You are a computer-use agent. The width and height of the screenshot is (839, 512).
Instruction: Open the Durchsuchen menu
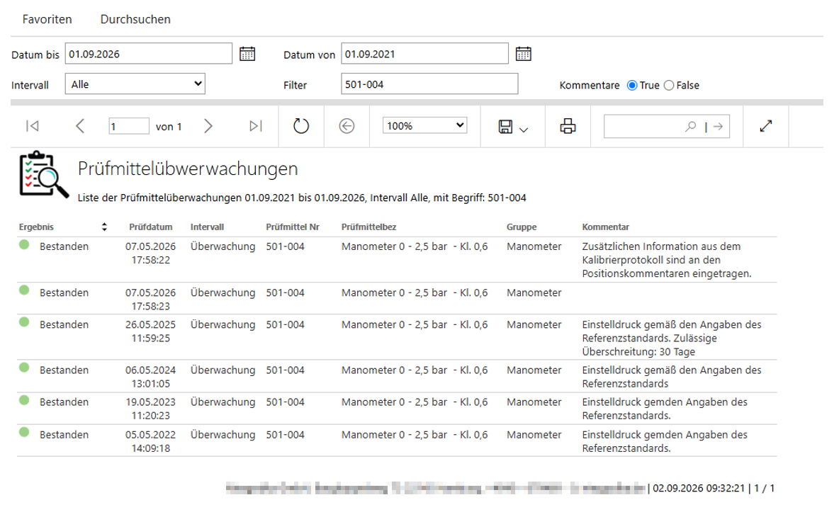click(135, 19)
